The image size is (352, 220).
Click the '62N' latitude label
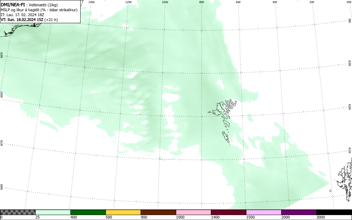coord(350,106)
